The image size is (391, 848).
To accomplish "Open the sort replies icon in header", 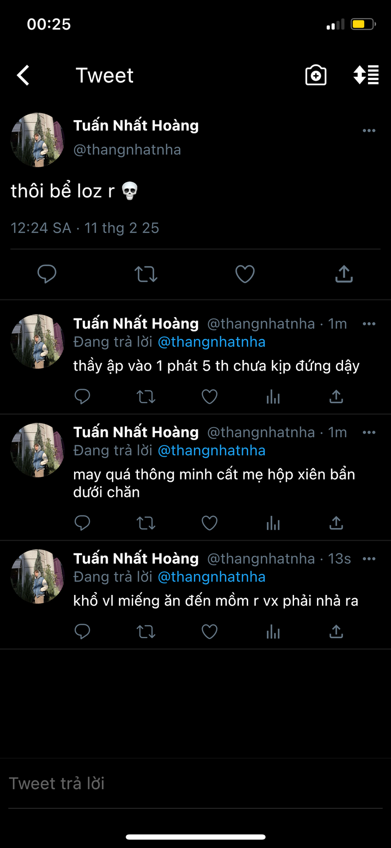I will [366, 75].
